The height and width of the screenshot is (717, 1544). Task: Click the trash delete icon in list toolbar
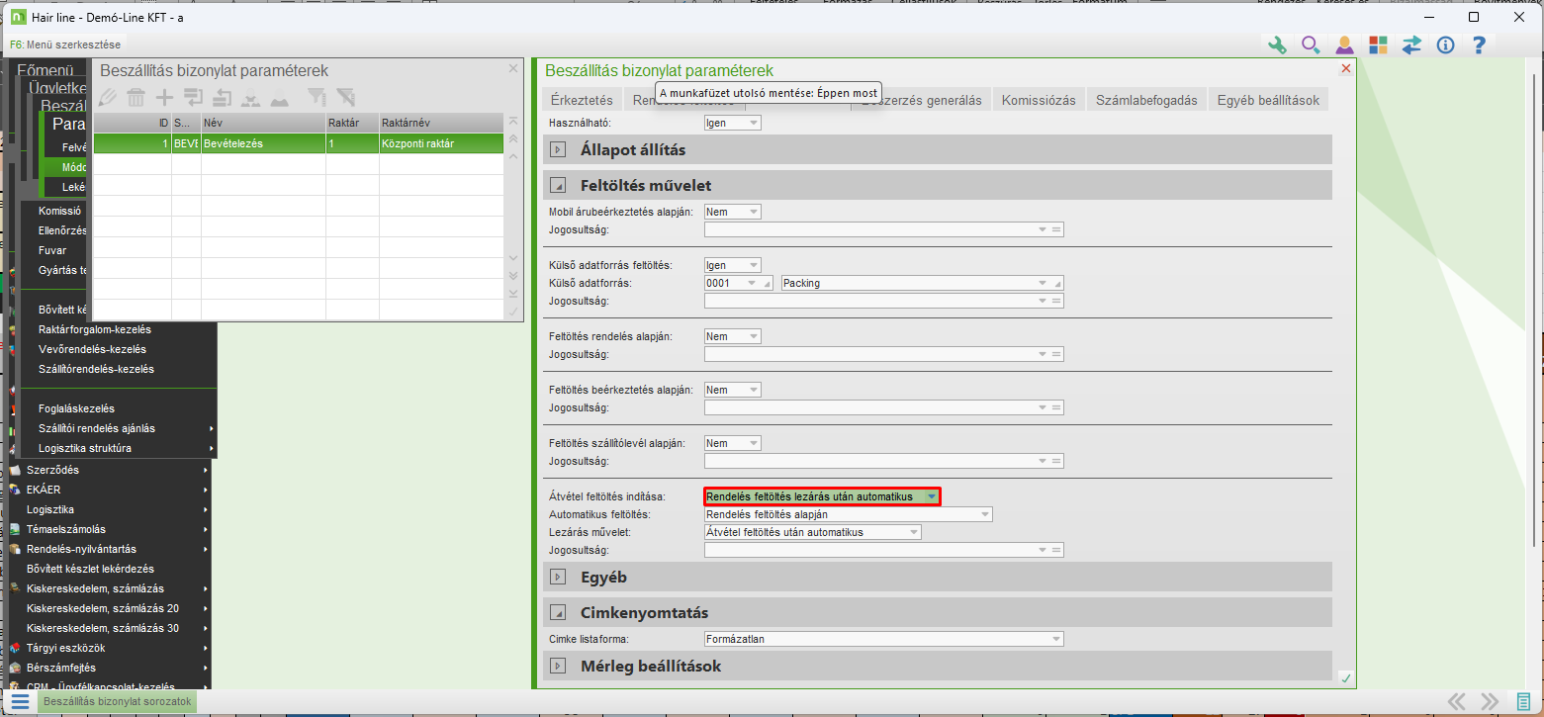tap(136, 96)
